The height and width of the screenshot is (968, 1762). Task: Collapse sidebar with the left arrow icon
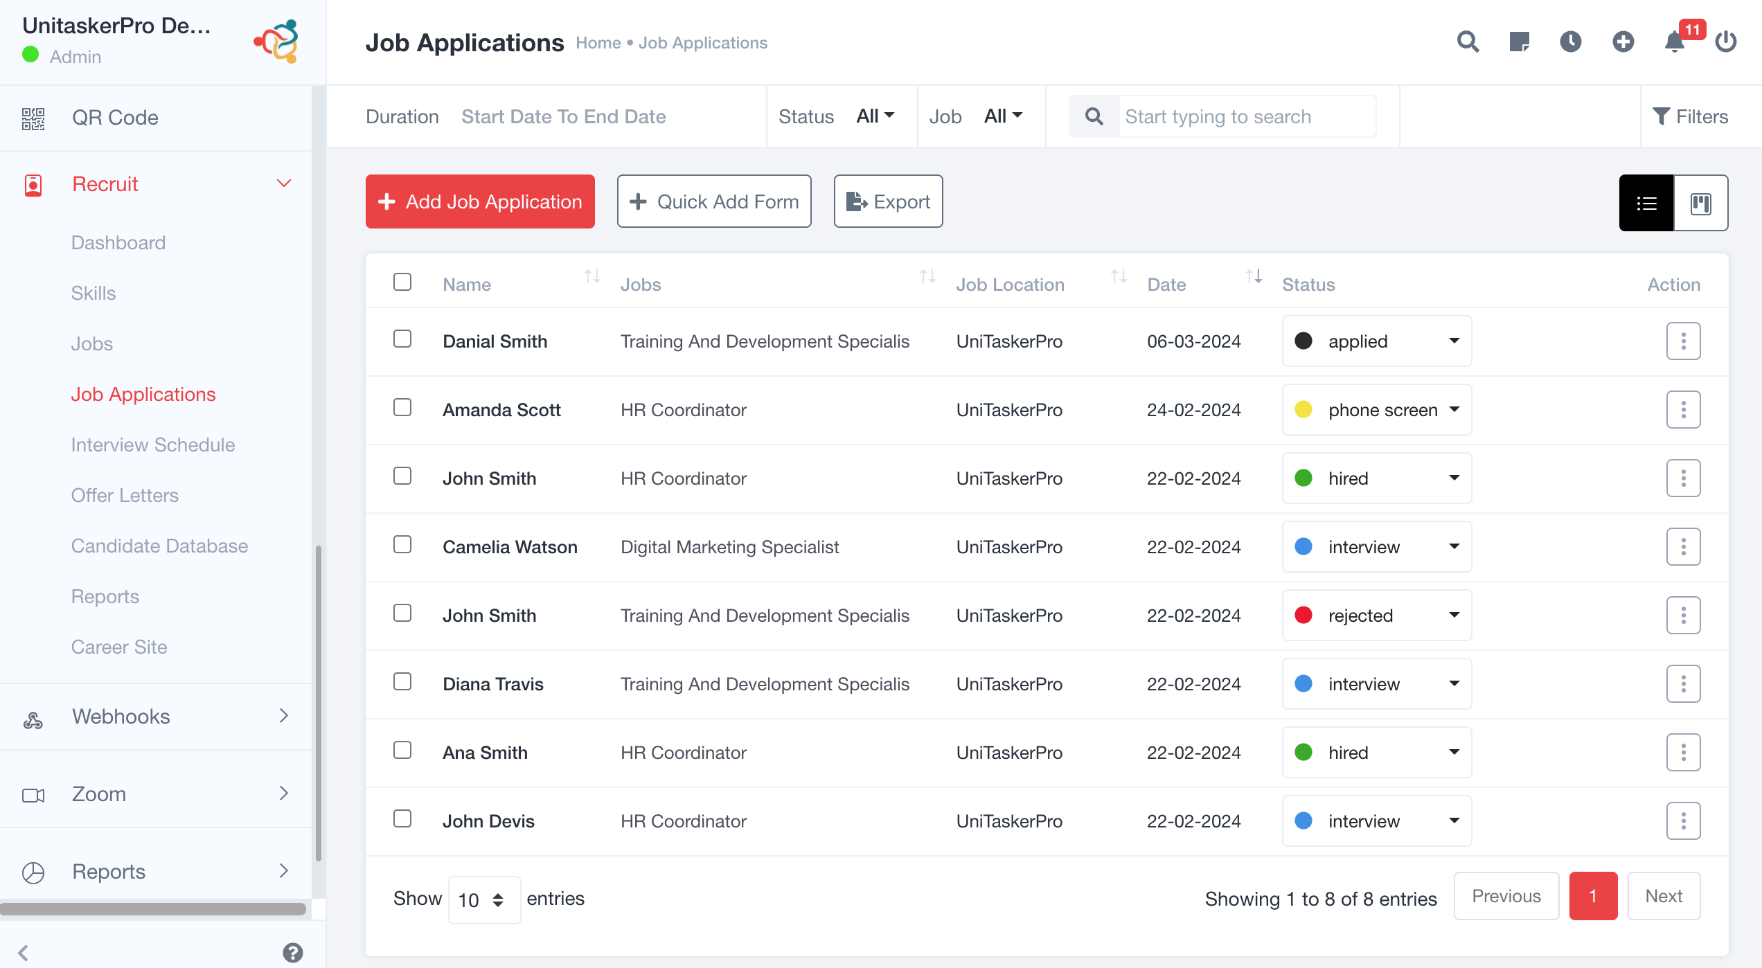[23, 953]
